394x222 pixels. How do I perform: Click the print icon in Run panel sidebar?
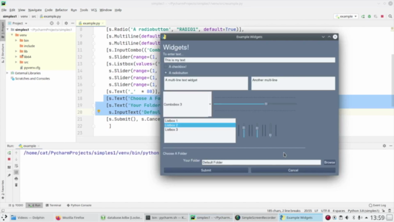17,178
